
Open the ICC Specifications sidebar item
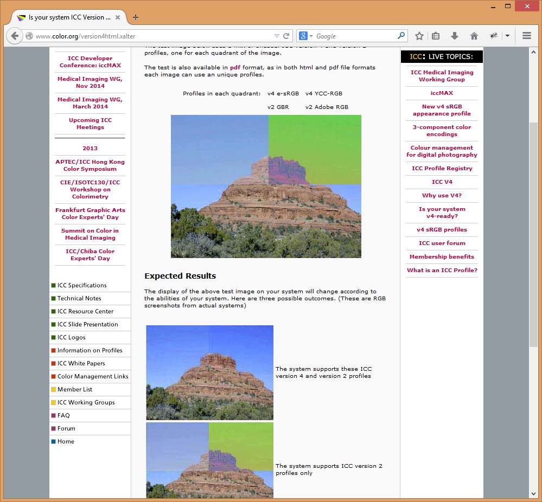(82, 285)
